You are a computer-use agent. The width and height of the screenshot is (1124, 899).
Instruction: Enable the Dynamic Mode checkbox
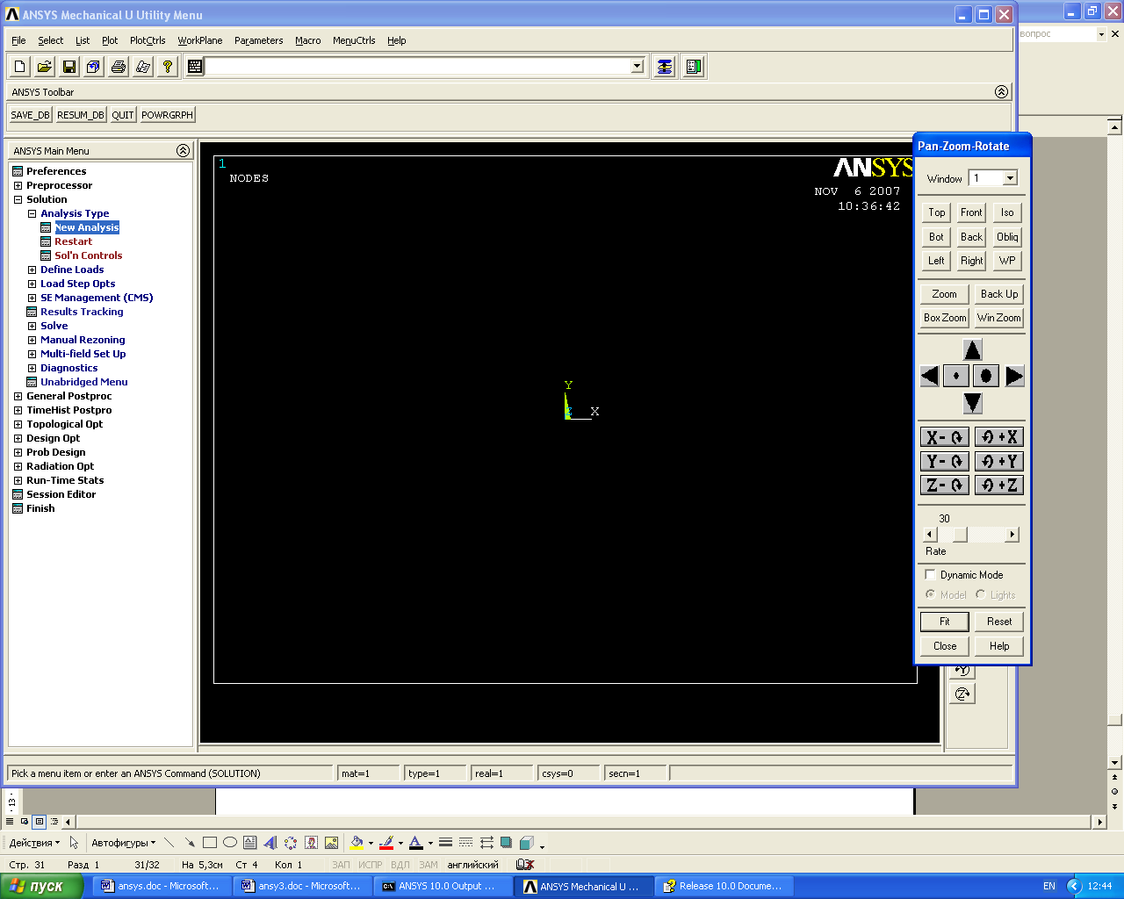(x=931, y=575)
